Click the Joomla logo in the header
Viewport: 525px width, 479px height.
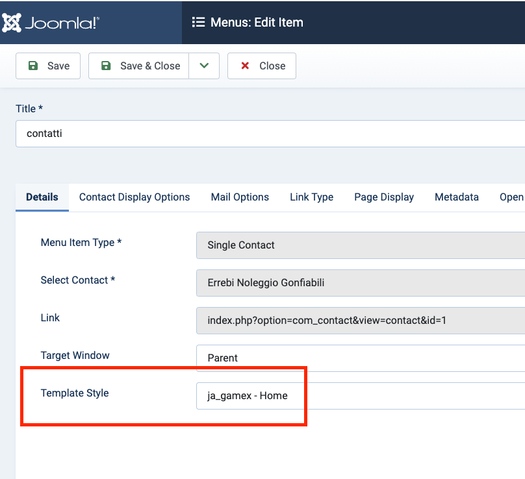point(51,23)
